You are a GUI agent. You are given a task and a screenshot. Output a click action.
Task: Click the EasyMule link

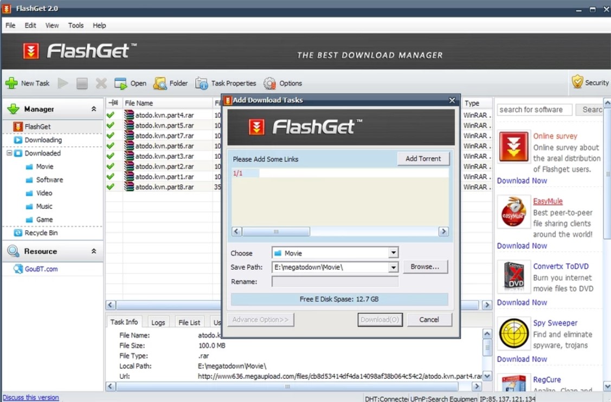point(548,202)
